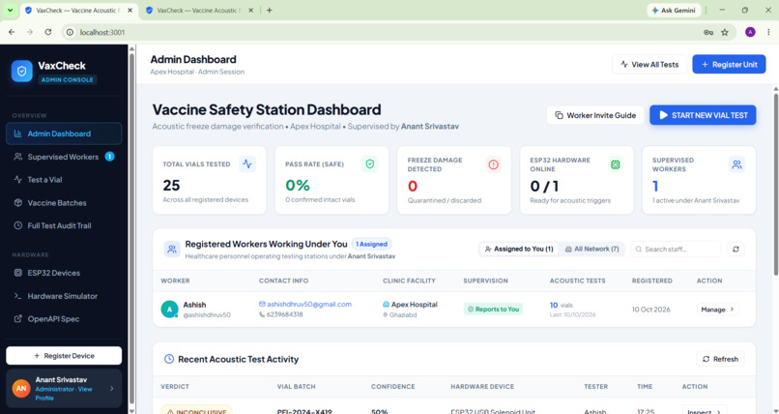
Task: Click the ESP32 Hardware chip icon
Action: coord(615,164)
